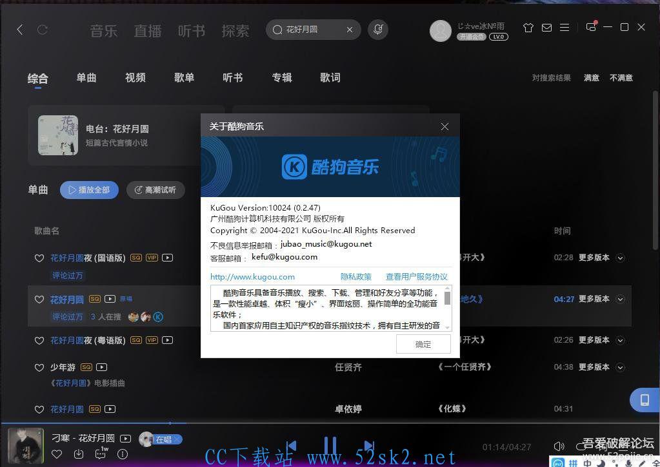
Task: Open the main menu three-lines icon
Action: pyautogui.click(x=565, y=27)
